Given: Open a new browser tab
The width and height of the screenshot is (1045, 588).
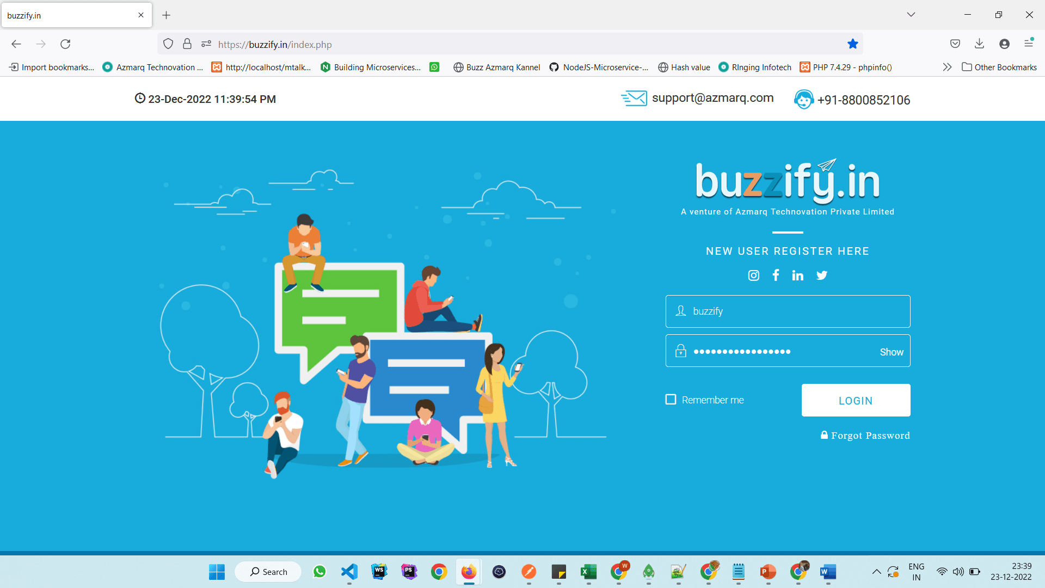Looking at the screenshot, I should click(167, 15).
